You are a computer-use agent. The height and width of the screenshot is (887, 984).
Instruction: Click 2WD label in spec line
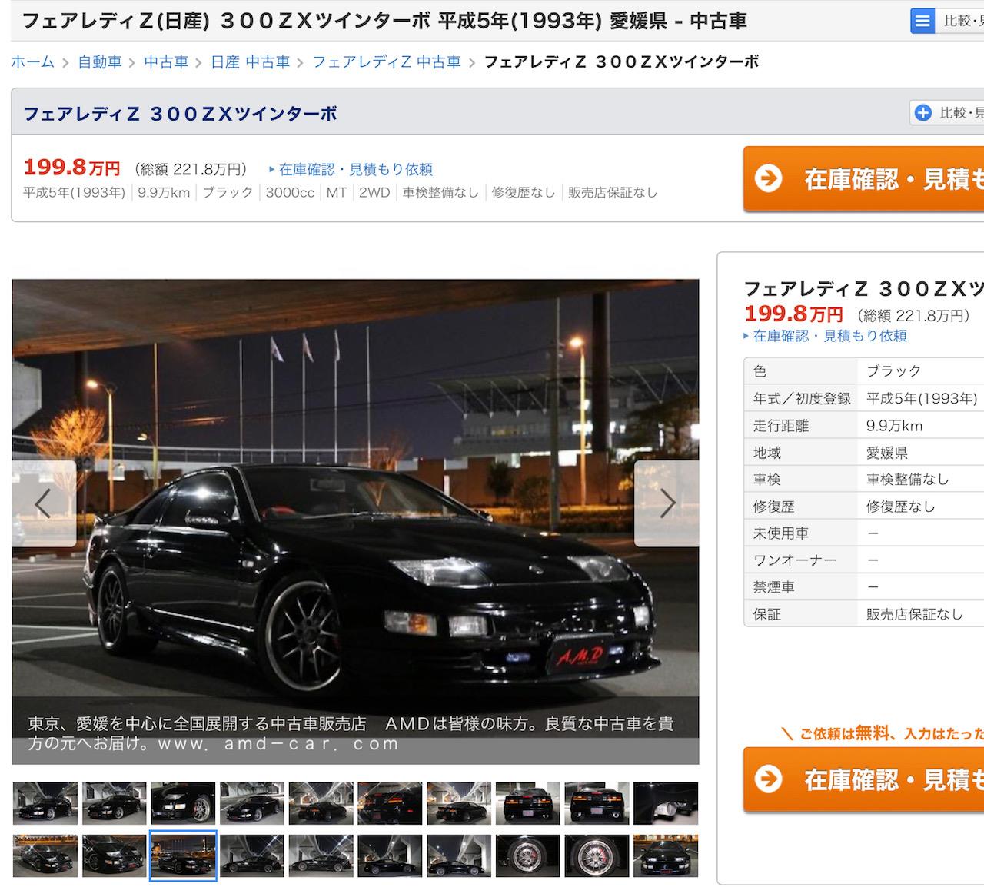tap(374, 193)
